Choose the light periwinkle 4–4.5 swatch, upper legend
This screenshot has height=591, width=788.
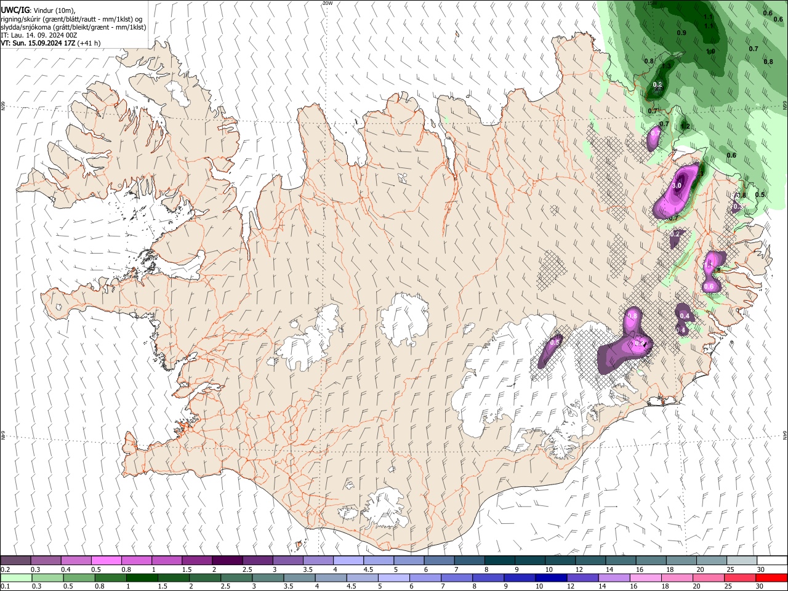coord(348,561)
